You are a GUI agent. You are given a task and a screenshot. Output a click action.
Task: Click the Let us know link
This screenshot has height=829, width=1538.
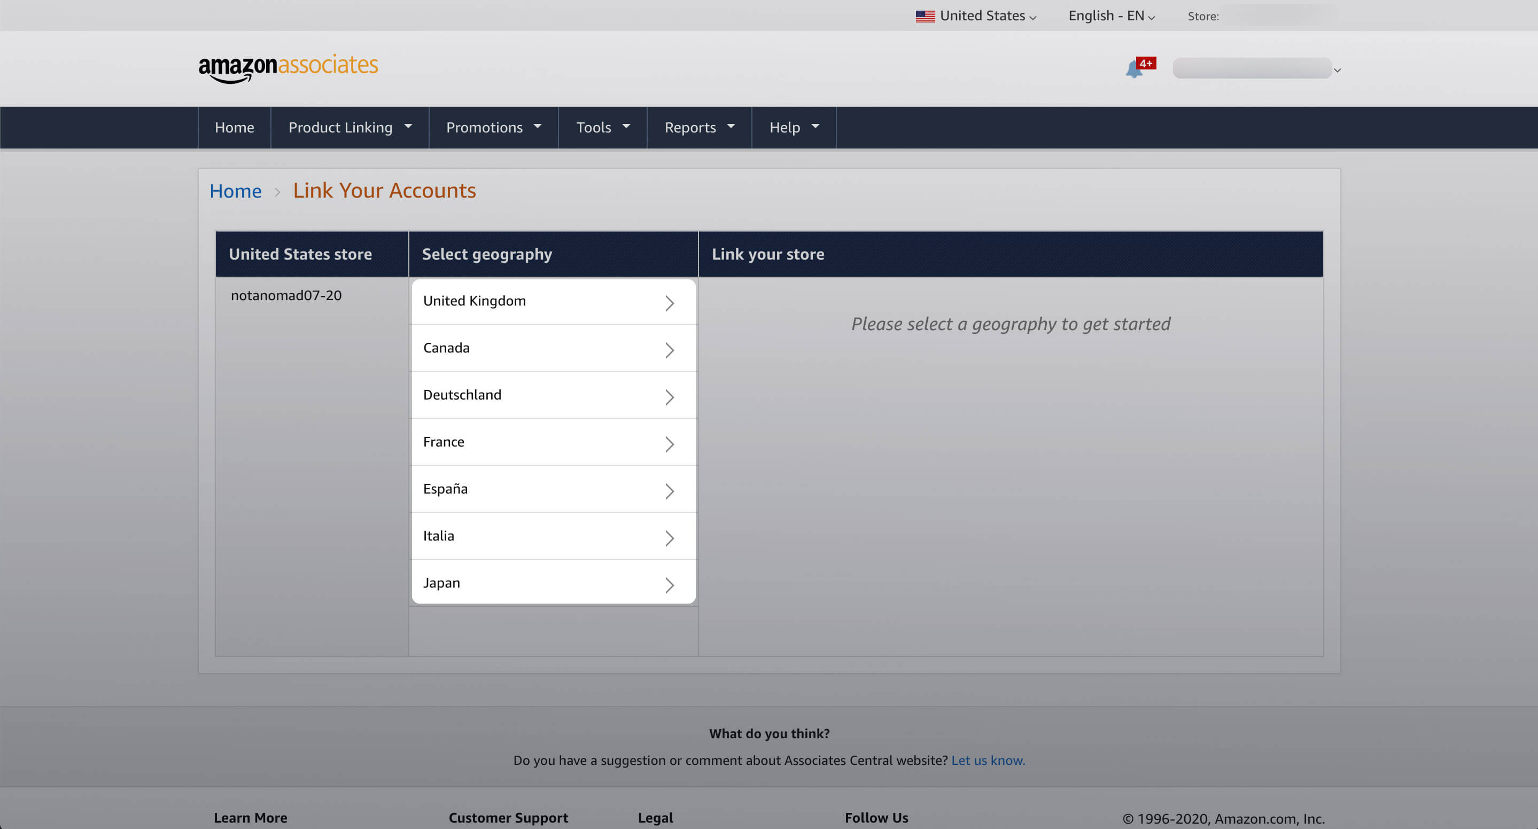pyautogui.click(x=988, y=760)
